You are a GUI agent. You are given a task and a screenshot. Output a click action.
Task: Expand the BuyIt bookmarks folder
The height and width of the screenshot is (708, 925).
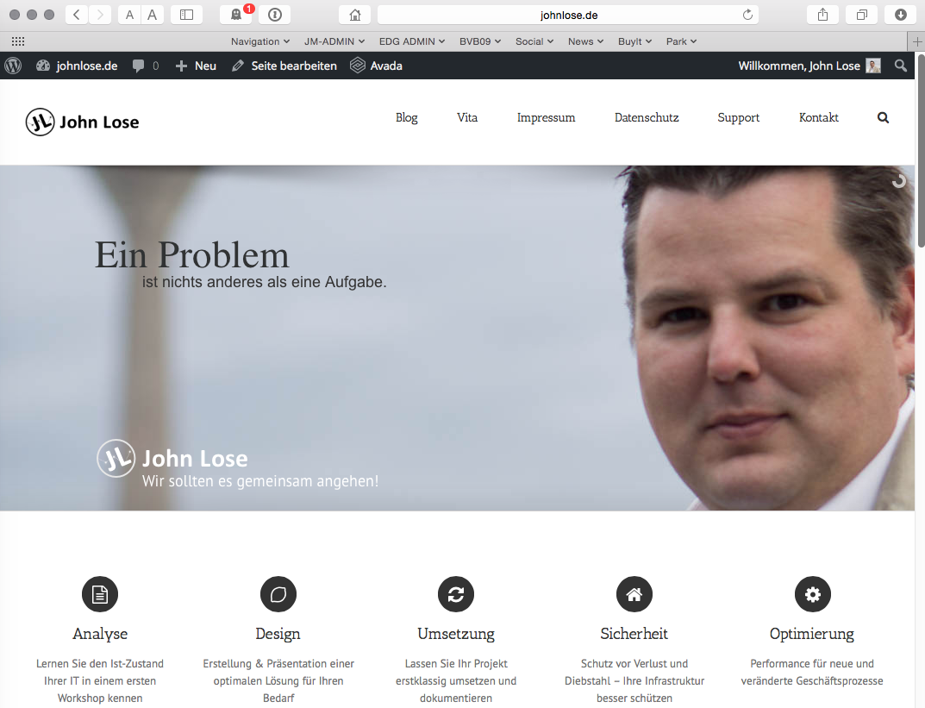[x=634, y=41]
